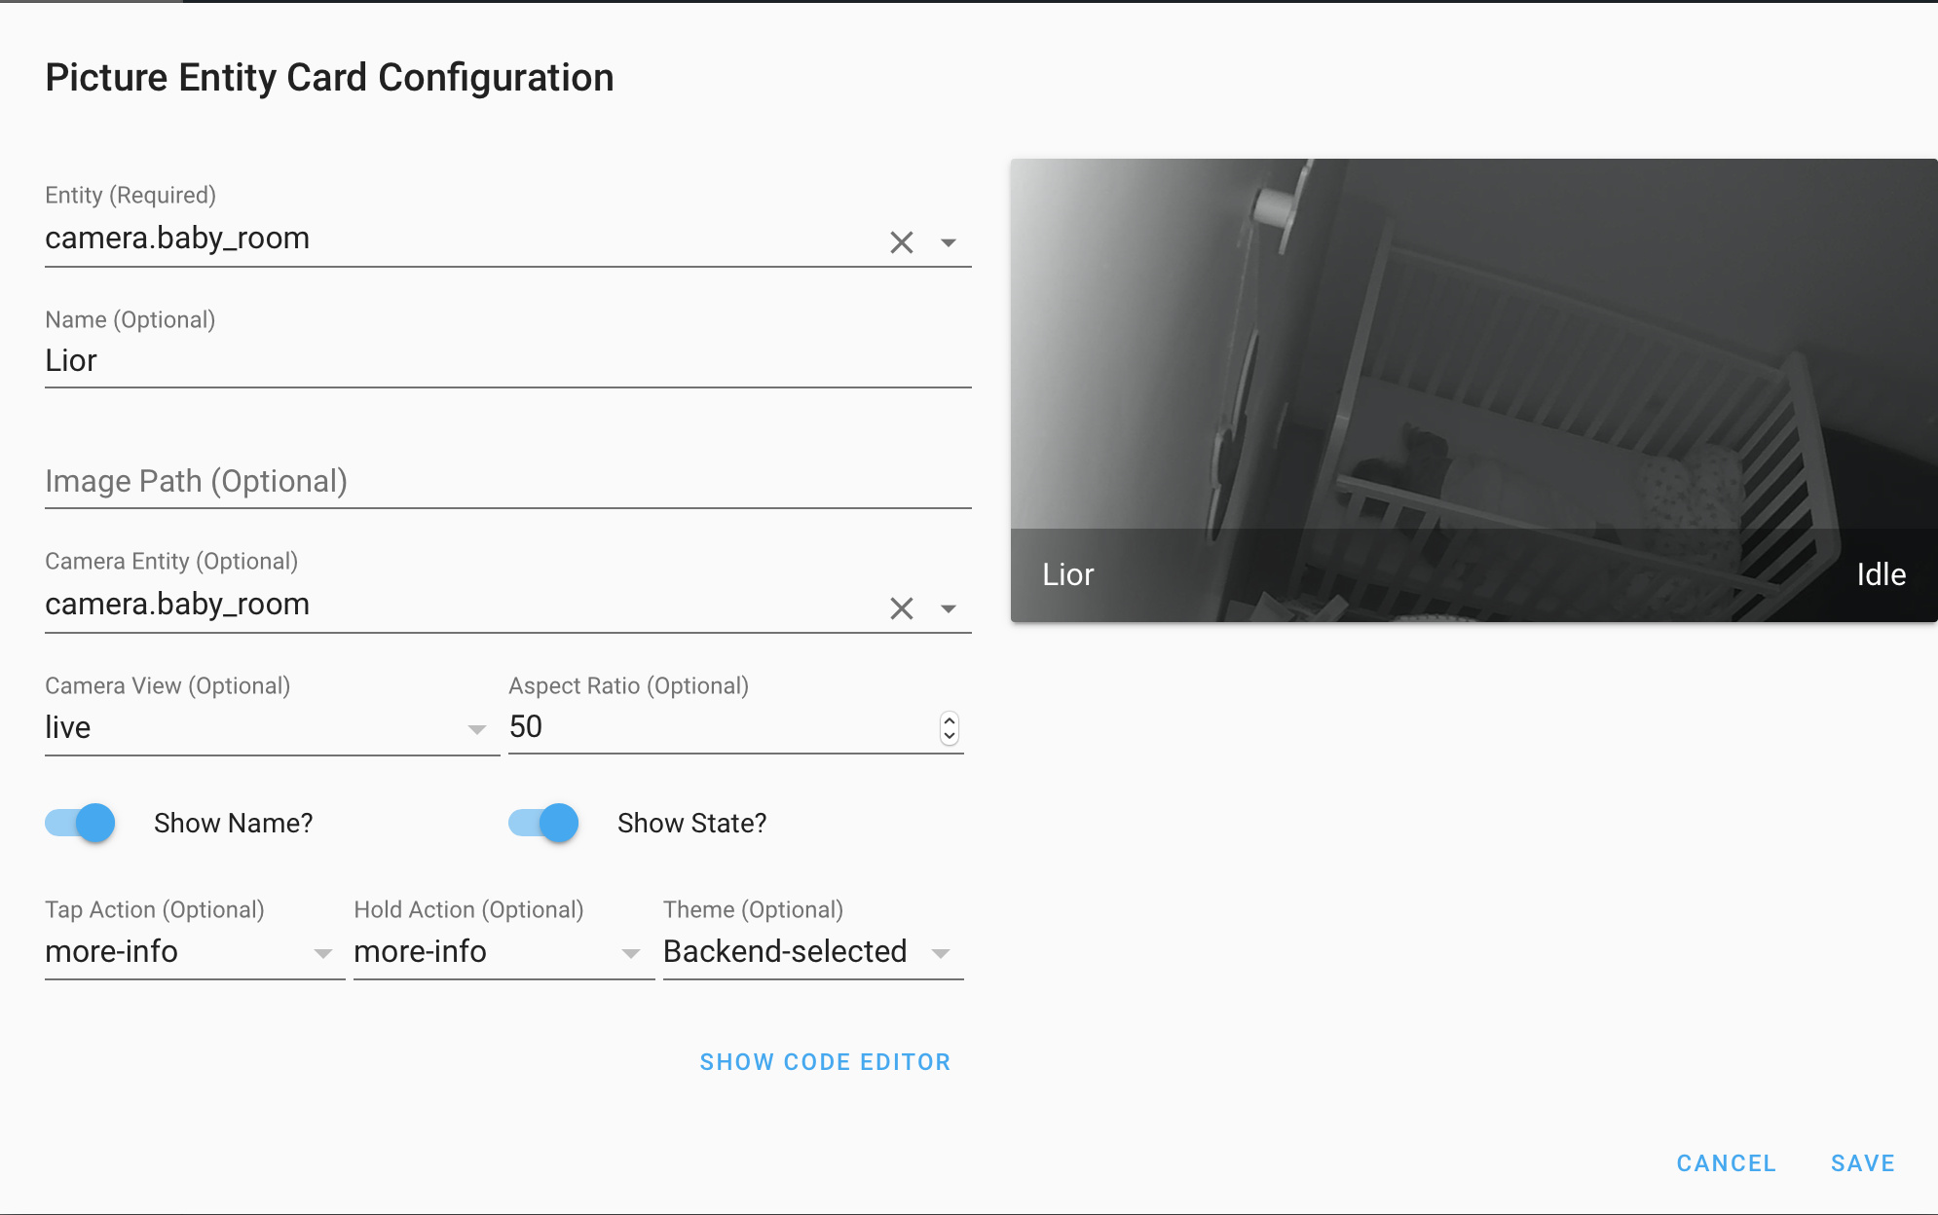Focus the Image Path (Optional) field
This screenshot has height=1215, width=1938.
tap(507, 481)
